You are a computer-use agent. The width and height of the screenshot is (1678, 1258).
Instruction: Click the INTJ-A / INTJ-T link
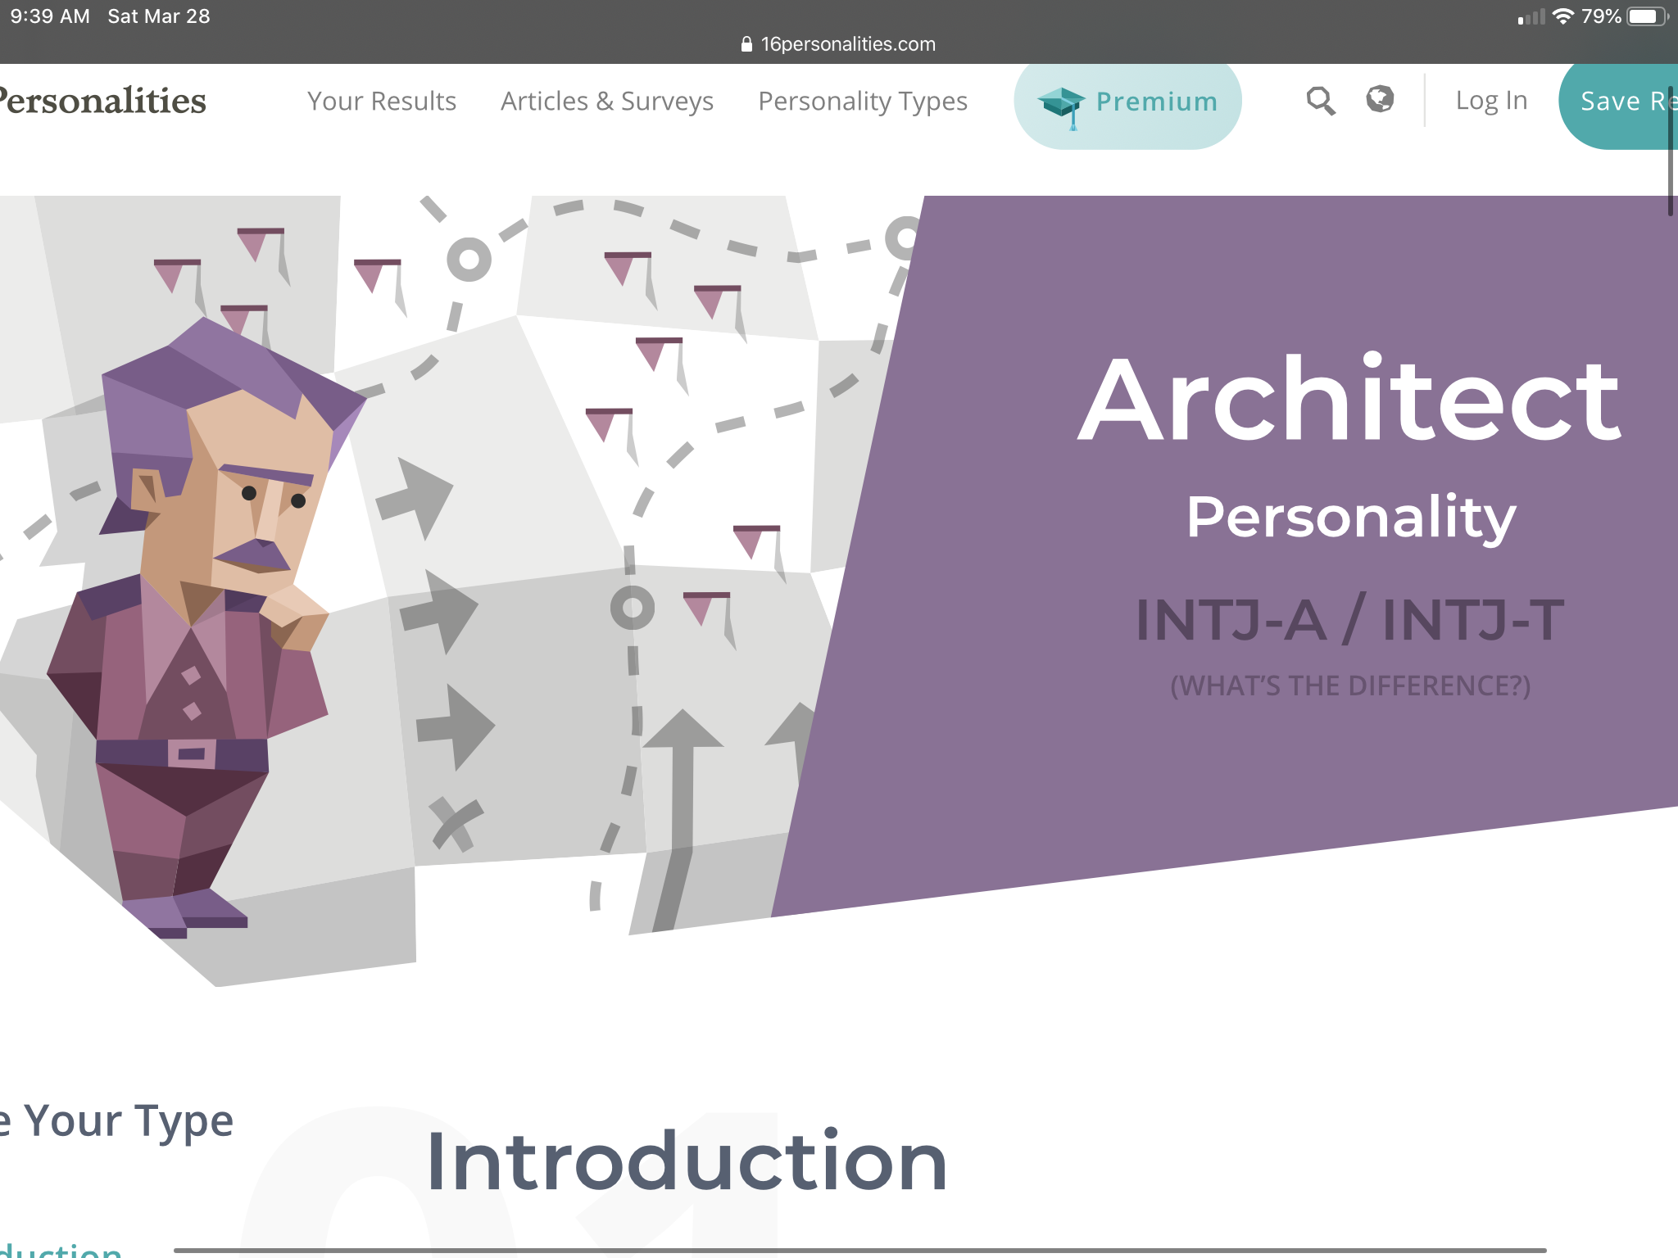coord(1349,619)
